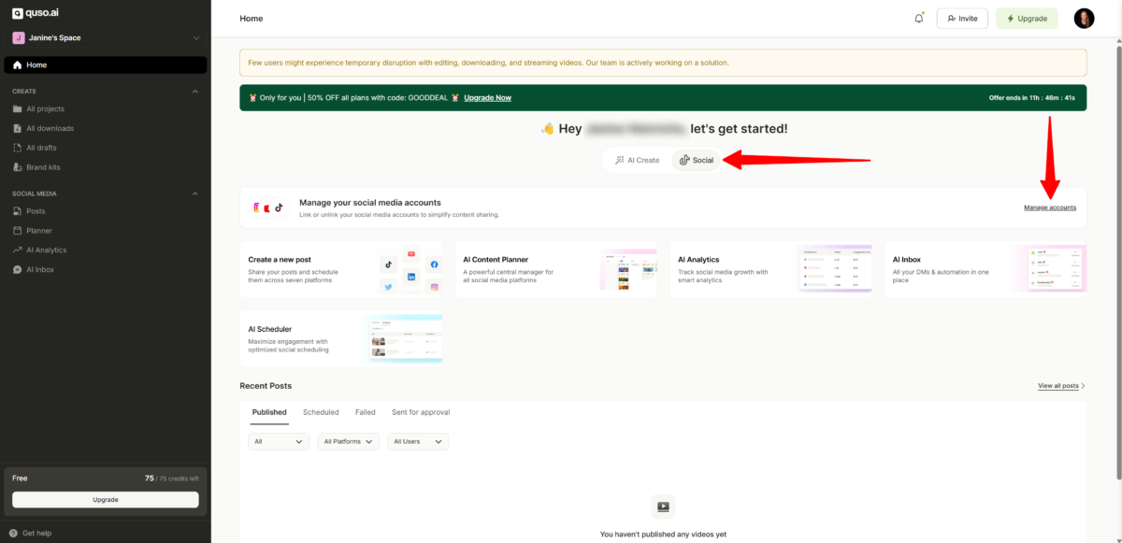Click the Get help question icon
The height and width of the screenshot is (543, 1122).
[x=13, y=533]
